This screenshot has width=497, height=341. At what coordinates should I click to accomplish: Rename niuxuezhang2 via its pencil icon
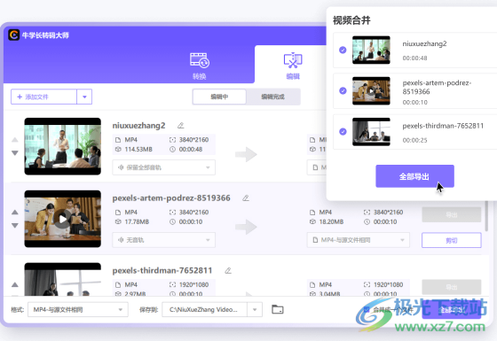tap(181, 126)
